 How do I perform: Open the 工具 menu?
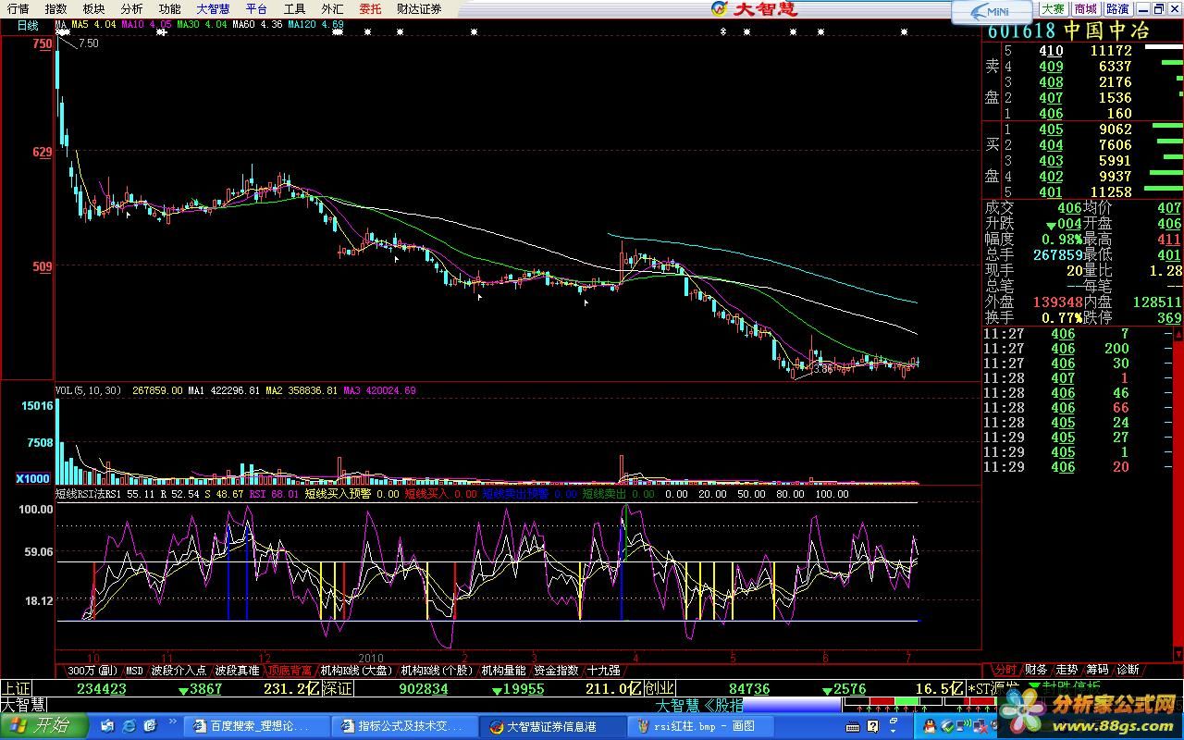point(294,8)
